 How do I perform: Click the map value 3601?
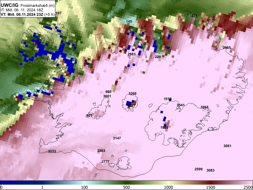[107, 96]
